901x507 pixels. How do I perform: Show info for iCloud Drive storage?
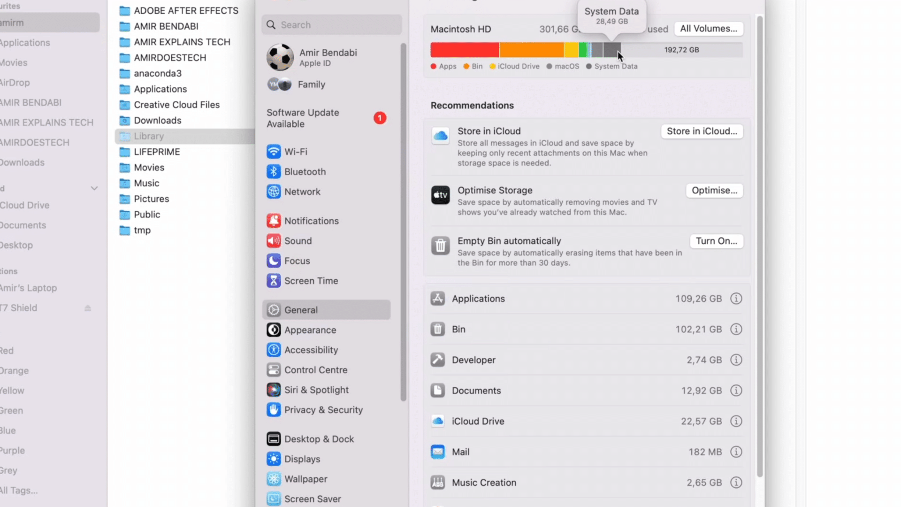coord(736,421)
